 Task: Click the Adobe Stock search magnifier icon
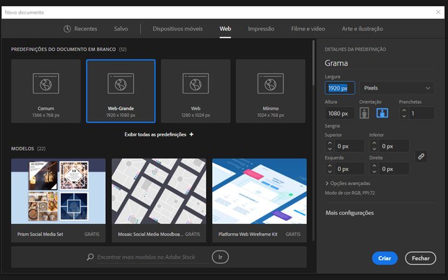[90, 257]
